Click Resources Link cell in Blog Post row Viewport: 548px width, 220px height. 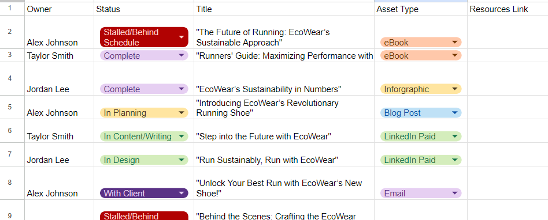508,107
